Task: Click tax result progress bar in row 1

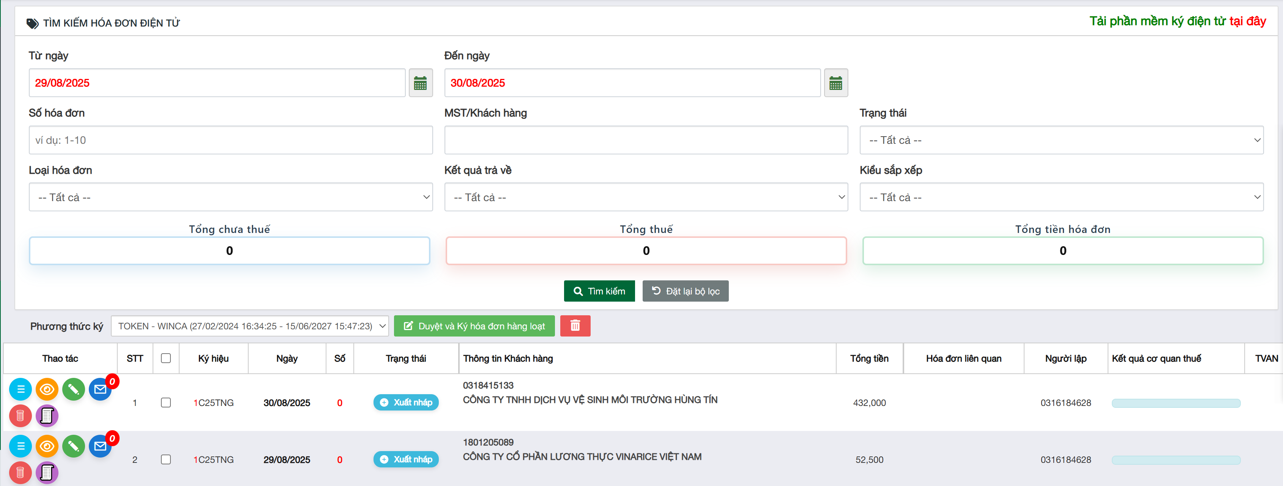Action: pyautogui.click(x=1176, y=403)
